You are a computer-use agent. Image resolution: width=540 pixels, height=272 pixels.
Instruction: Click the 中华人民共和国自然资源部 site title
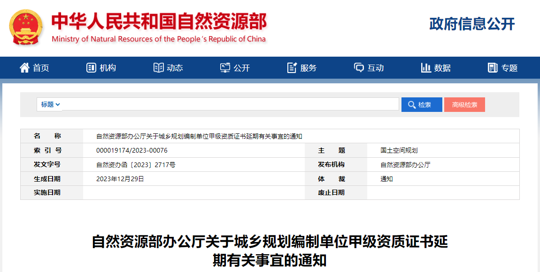point(159,22)
